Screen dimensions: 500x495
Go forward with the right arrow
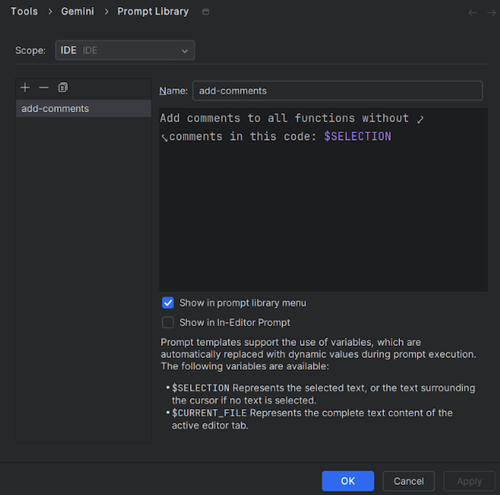491,12
